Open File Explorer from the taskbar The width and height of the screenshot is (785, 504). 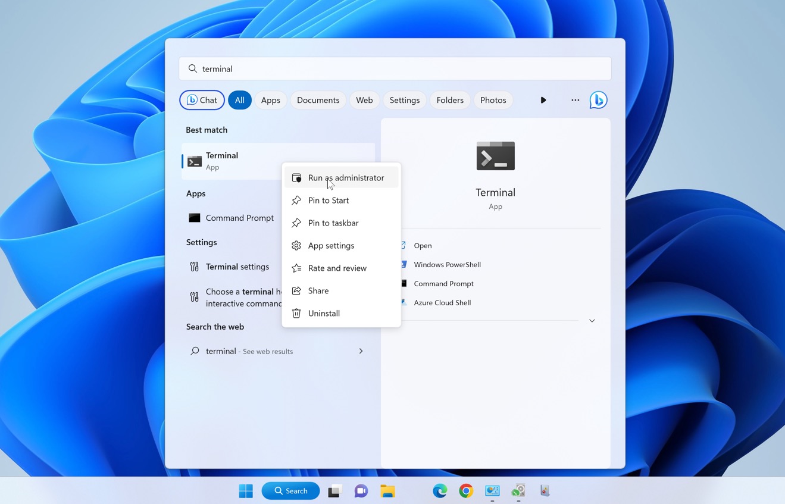coord(387,491)
